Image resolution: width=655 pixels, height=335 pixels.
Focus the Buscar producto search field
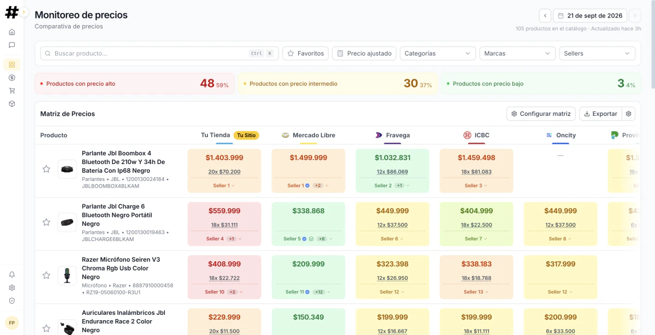point(159,54)
